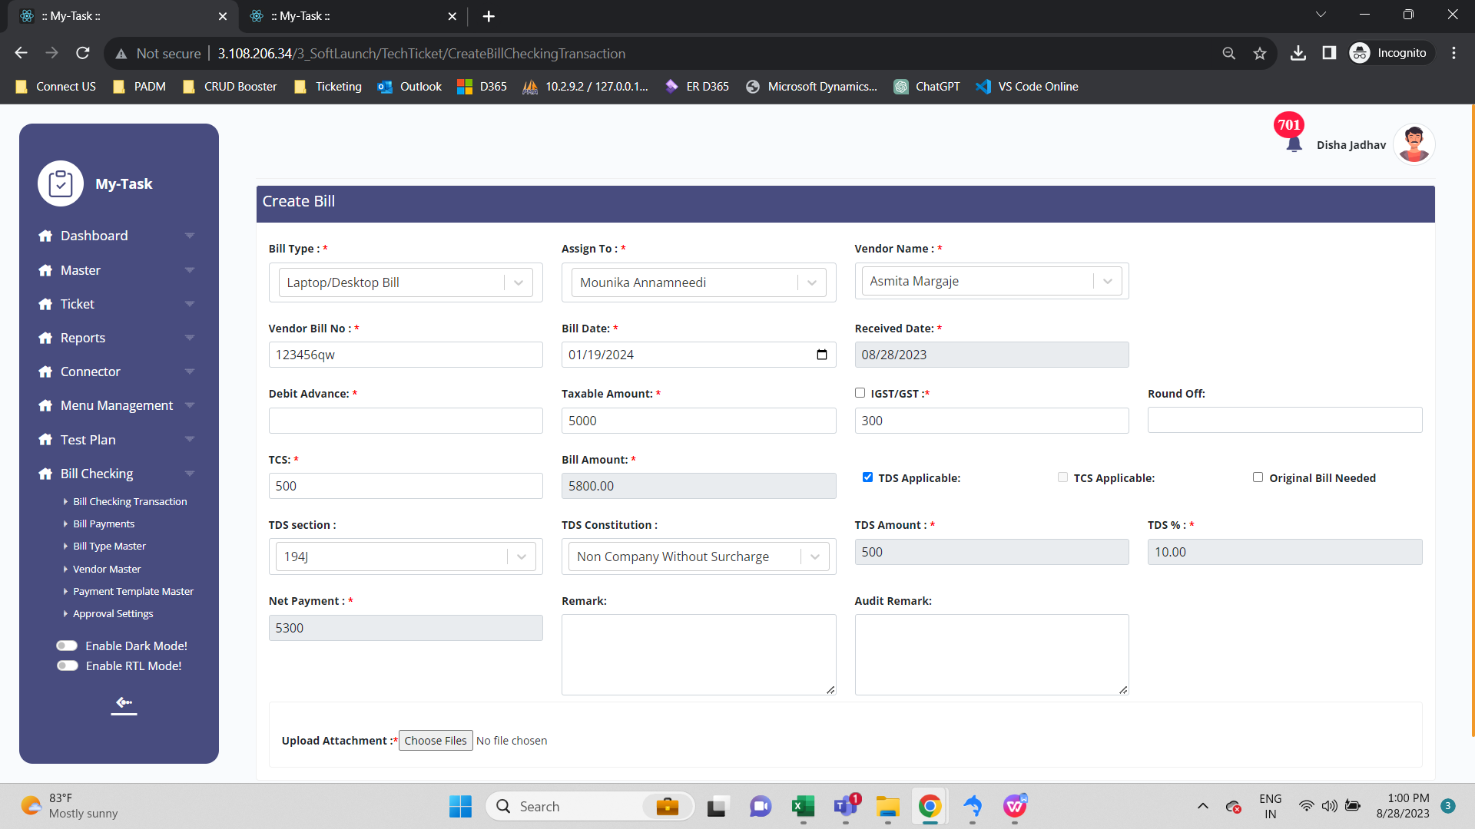The width and height of the screenshot is (1475, 829).
Task: Open the browser zoom magnifier icon
Action: pos(1229,53)
